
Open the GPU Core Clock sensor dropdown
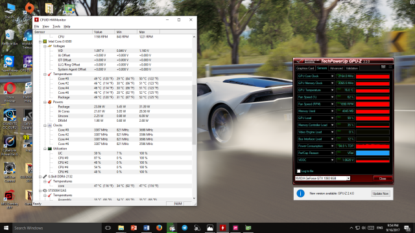332,76
